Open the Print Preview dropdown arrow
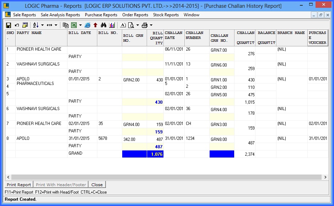Viewport: 334px width, 206px height. [138, 25]
